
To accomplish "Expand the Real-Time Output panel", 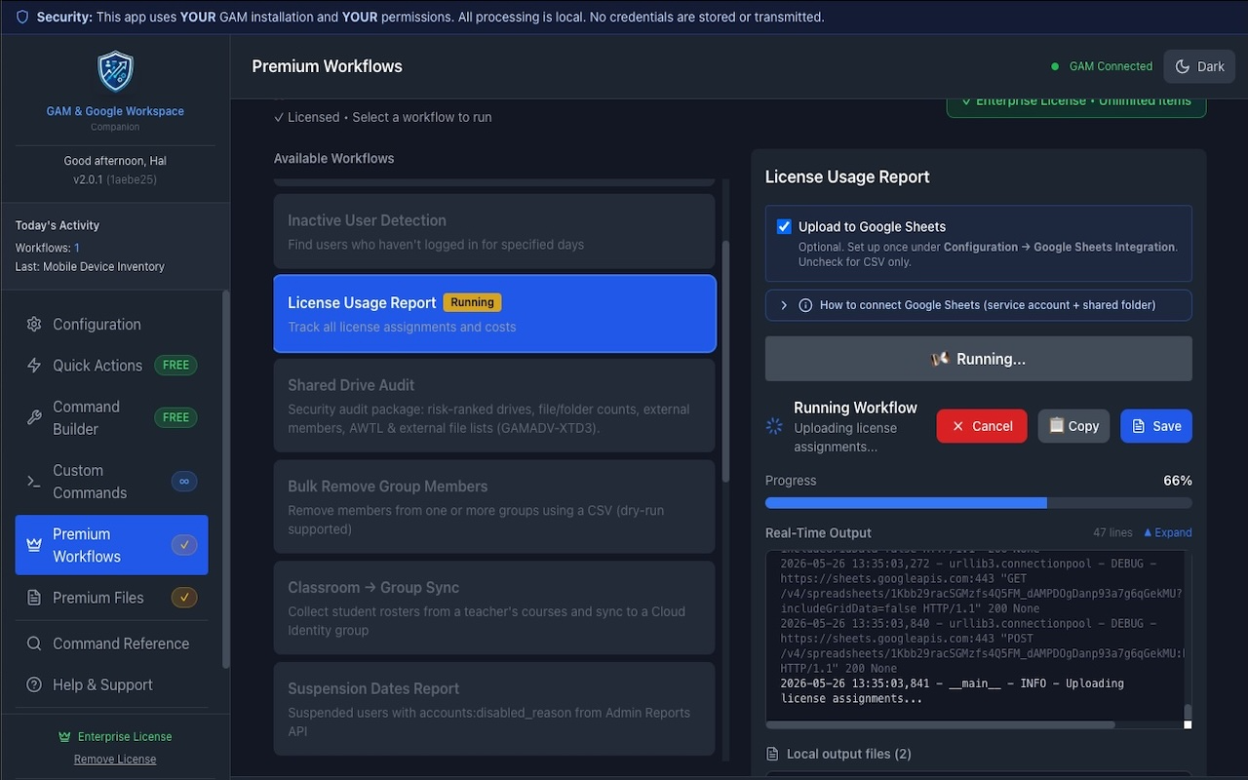I will click(1167, 532).
